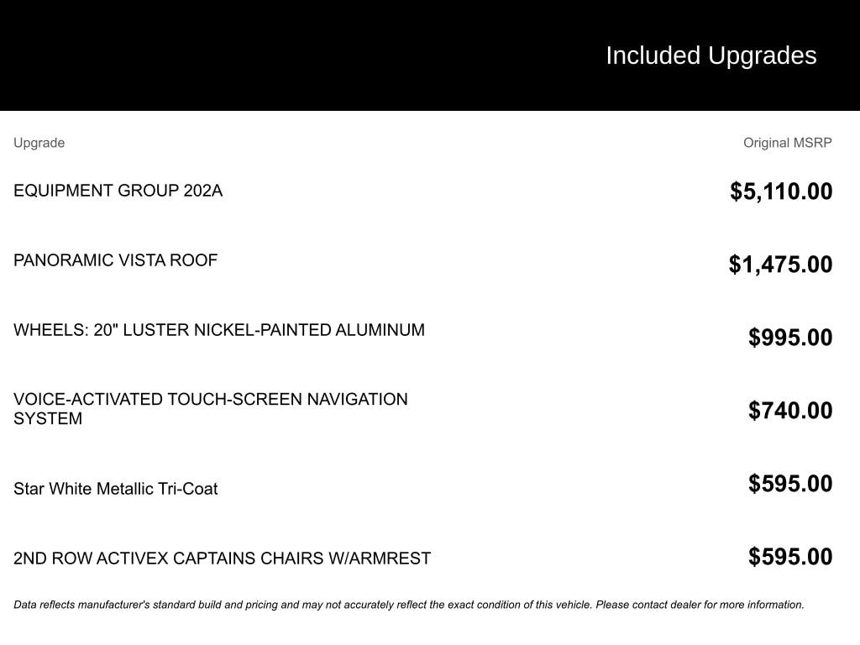Click the $995.00 price
The width and height of the screenshot is (860, 645).
click(x=790, y=338)
